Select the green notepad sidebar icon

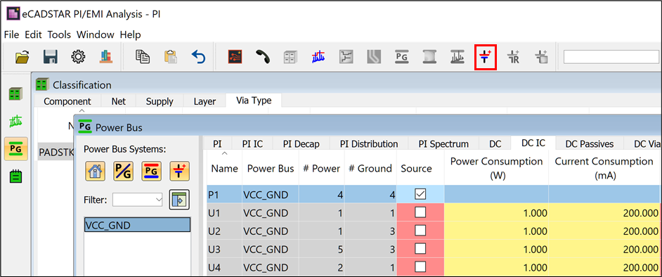(16, 176)
